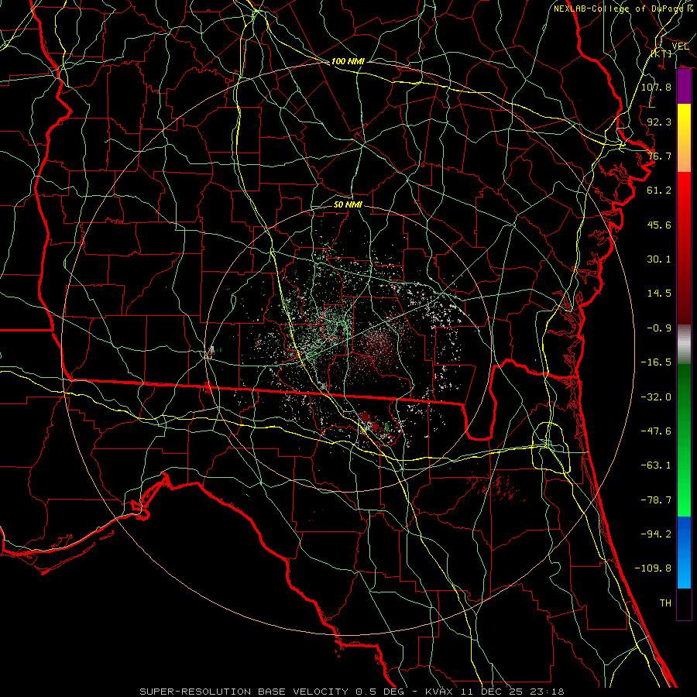Click the 45.6 legend value

coord(659,225)
